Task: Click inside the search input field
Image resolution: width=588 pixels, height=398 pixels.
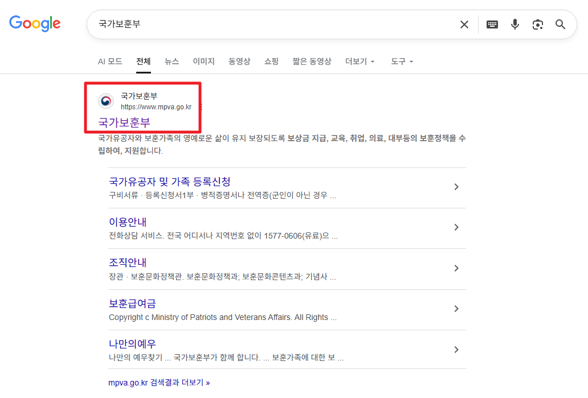Action: click(256, 24)
